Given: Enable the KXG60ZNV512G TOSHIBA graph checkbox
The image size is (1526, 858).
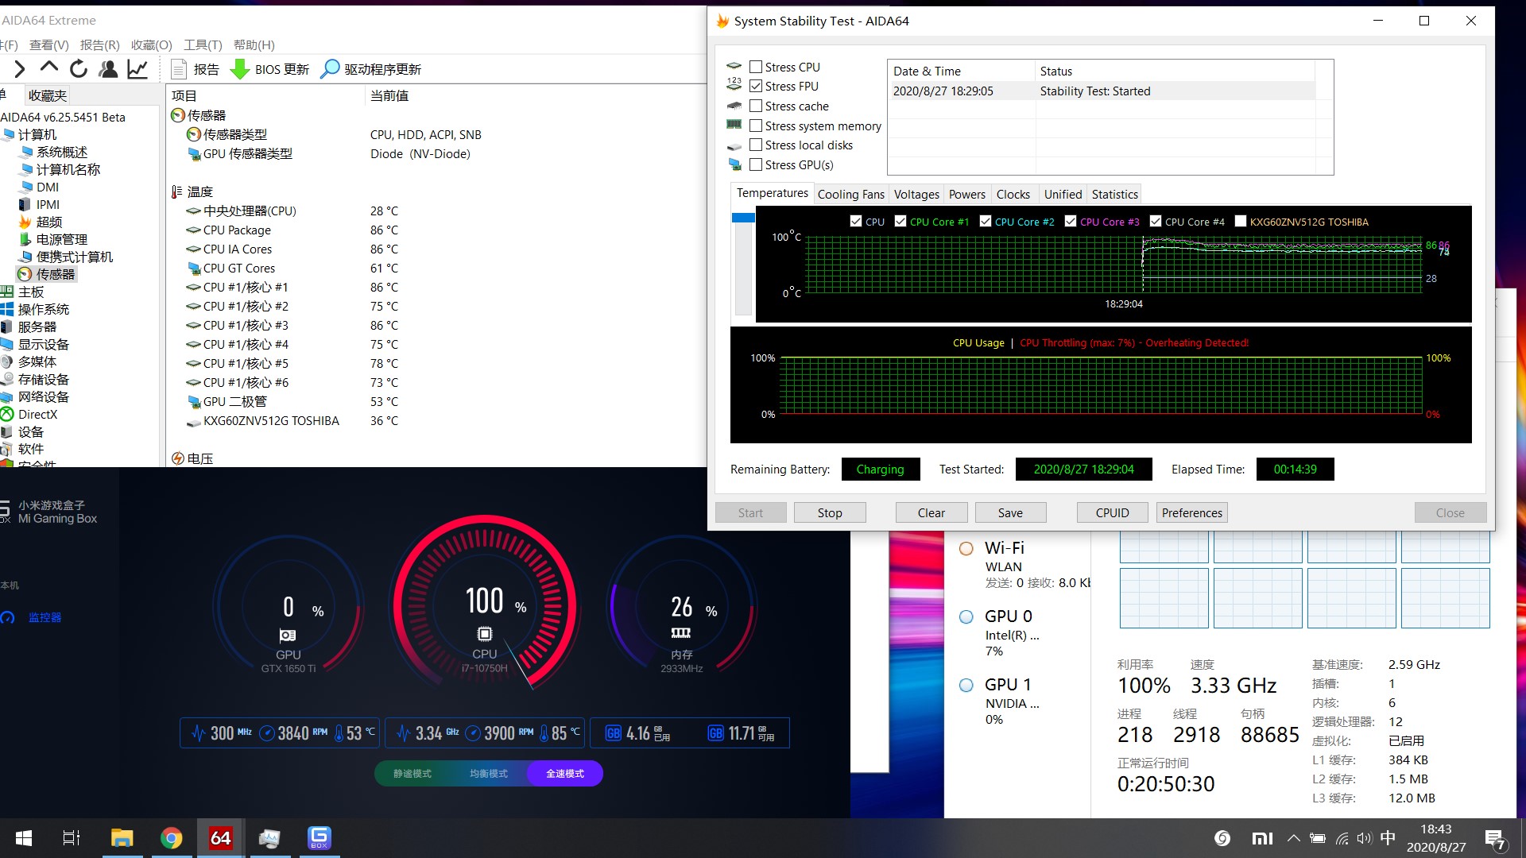Looking at the screenshot, I should pos(1240,221).
